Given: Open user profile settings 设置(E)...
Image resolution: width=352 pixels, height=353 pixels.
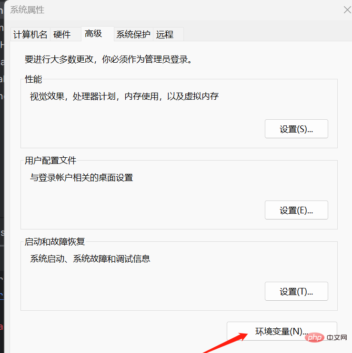Looking at the screenshot, I should pos(296,210).
